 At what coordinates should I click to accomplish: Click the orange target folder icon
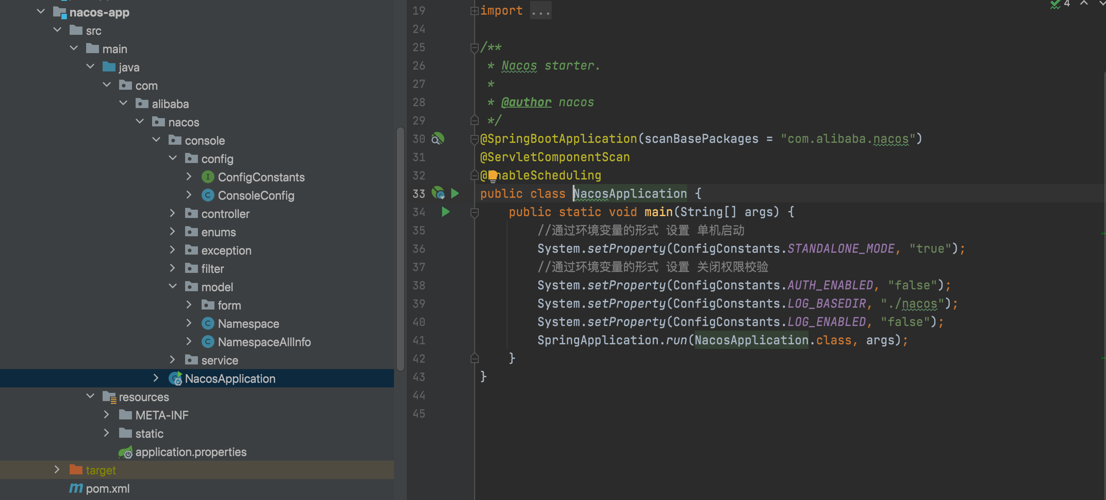76,470
